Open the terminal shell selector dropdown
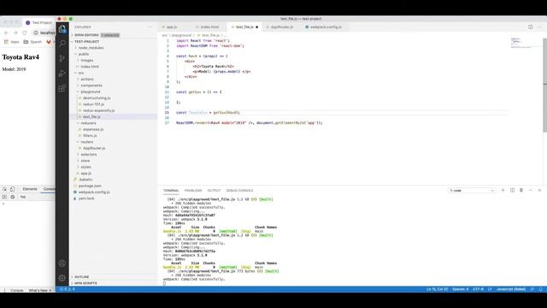 click(471, 191)
